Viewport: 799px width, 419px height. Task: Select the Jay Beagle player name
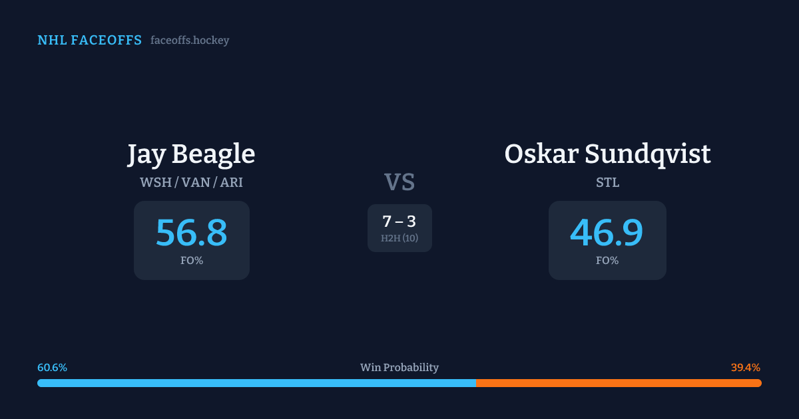click(x=191, y=154)
